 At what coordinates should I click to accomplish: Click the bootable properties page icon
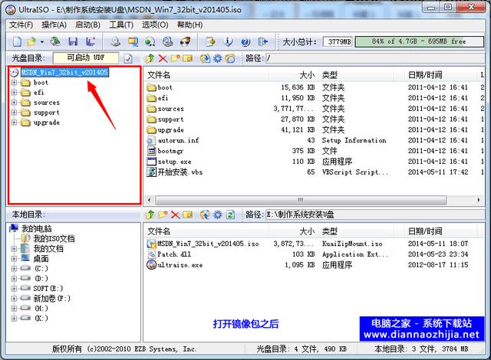128,58
